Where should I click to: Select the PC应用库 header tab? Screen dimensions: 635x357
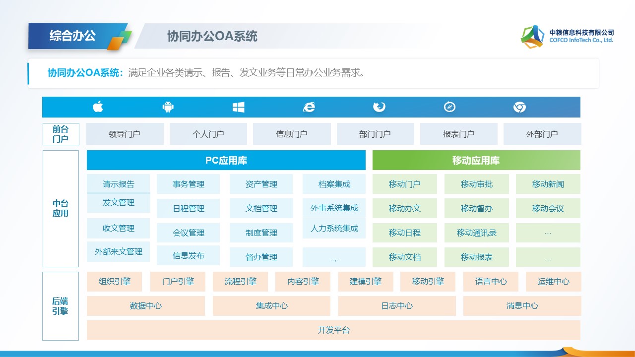pos(226,160)
